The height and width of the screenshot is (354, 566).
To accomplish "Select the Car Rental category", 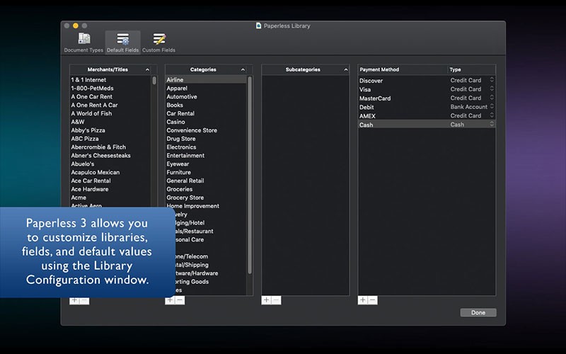I will (x=206, y=113).
